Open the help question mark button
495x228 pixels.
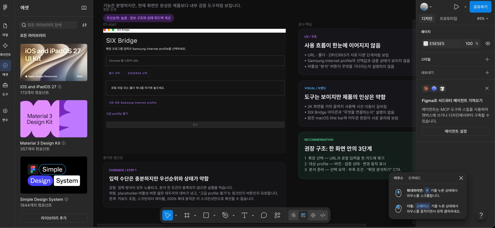[481, 215]
